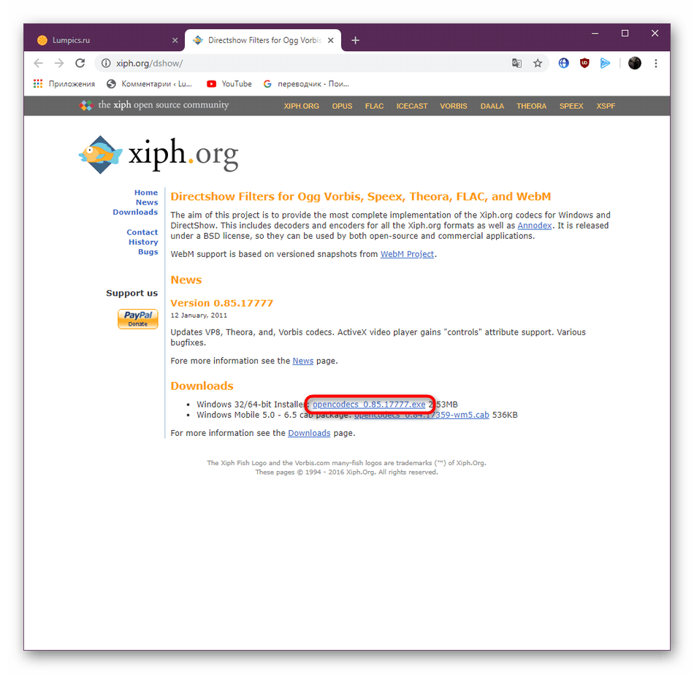The image size is (694, 674).
Task: Open the YouTube bookmark
Action: coord(229,84)
